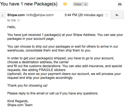Click the sender's avatar placeholder

[3, 15]
